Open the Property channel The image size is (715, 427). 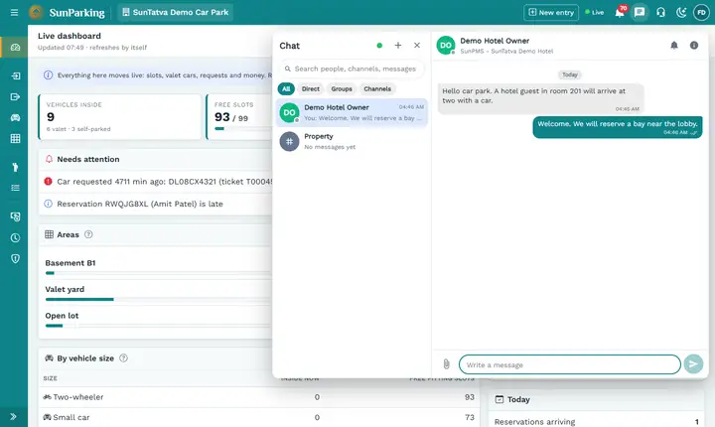click(352, 141)
